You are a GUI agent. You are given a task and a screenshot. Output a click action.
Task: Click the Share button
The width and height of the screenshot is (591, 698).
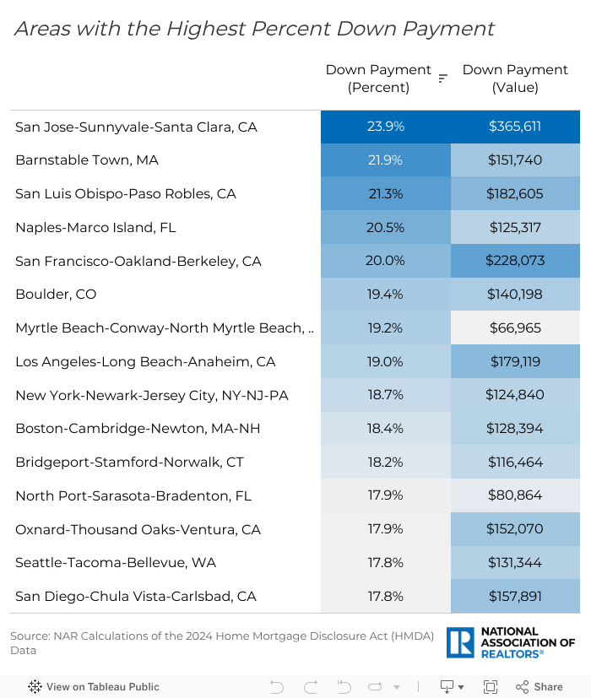click(x=539, y=686)
